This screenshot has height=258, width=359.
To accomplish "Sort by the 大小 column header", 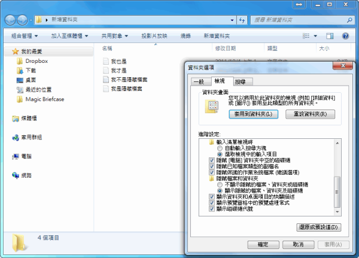I will [324, 48].
